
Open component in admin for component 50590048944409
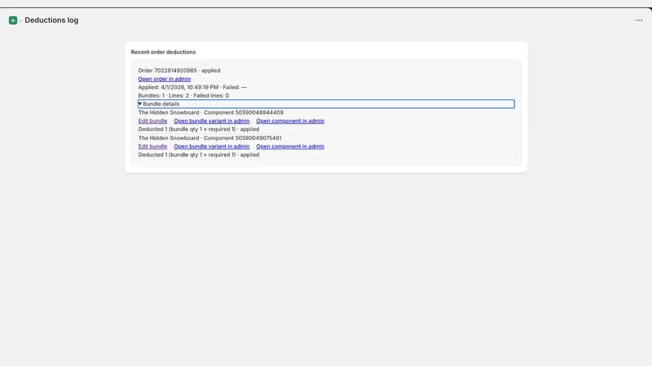pos(290,120)
